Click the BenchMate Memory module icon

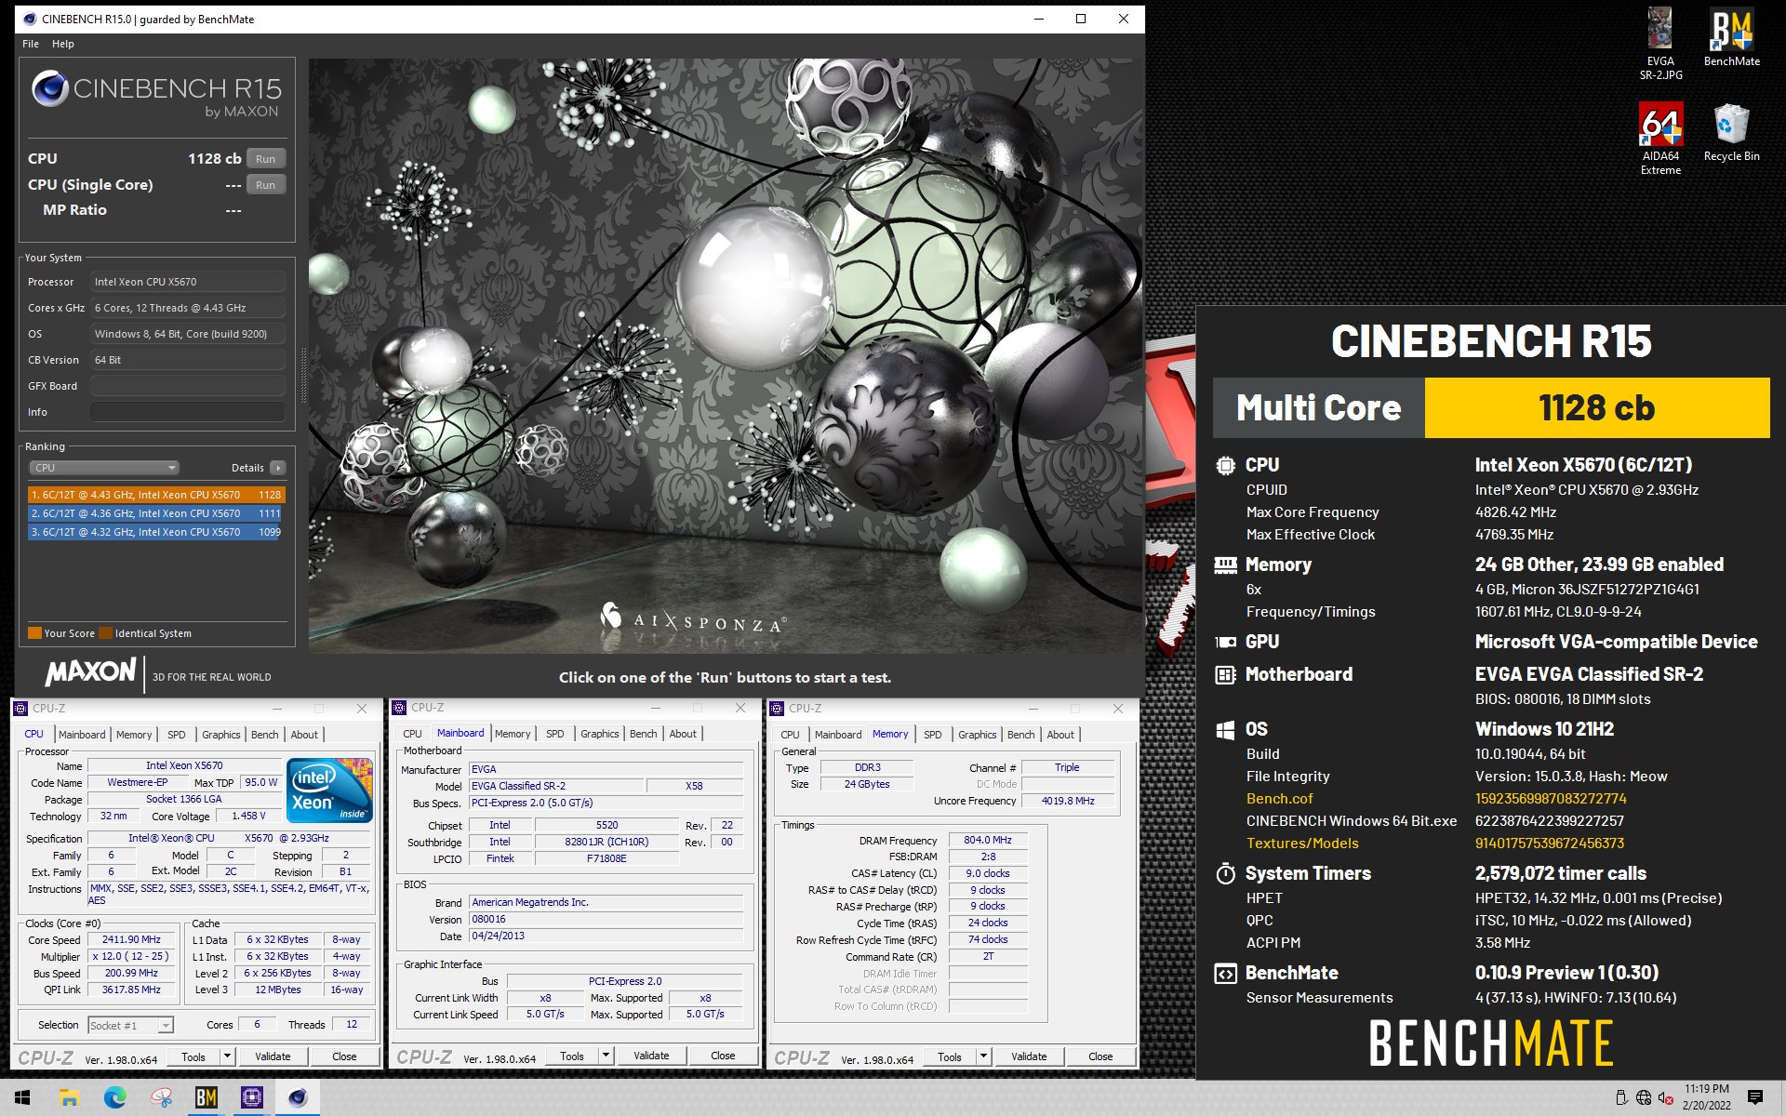(1226, 565)
